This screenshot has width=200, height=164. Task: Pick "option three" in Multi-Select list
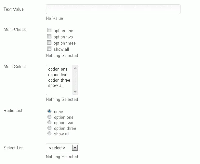tap(59, 80)
